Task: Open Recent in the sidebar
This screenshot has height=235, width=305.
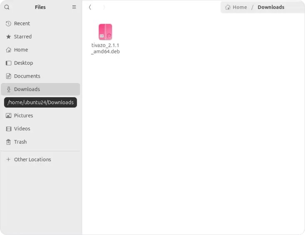Action: click(40, 24)
